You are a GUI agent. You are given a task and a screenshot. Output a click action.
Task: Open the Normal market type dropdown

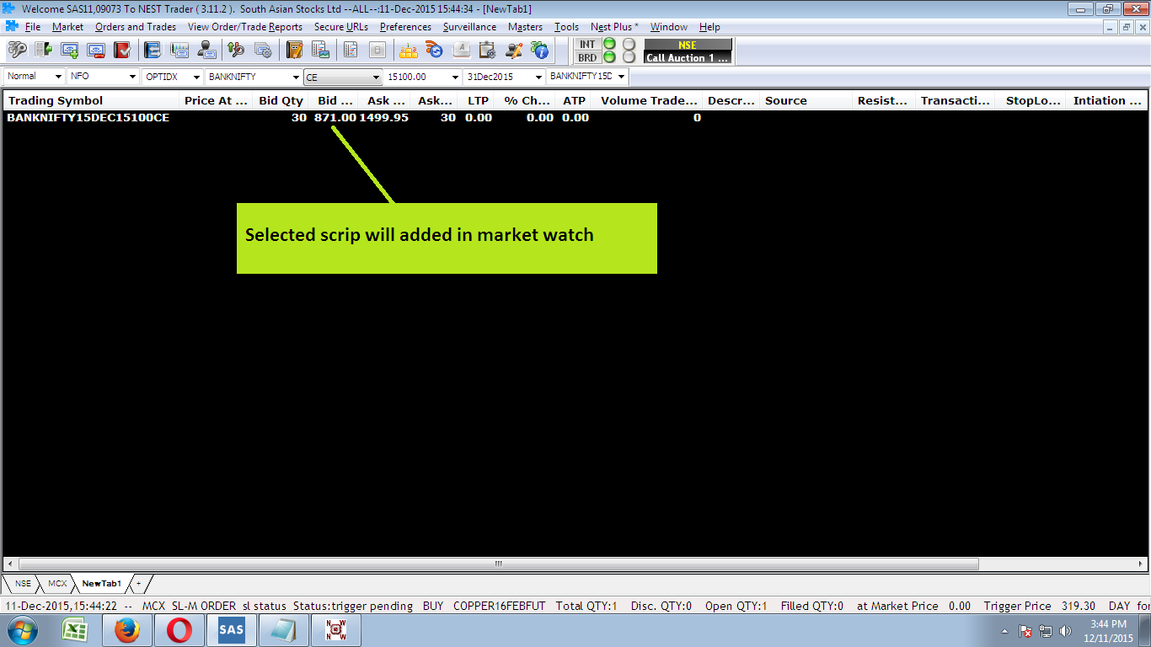pos(58,77)
